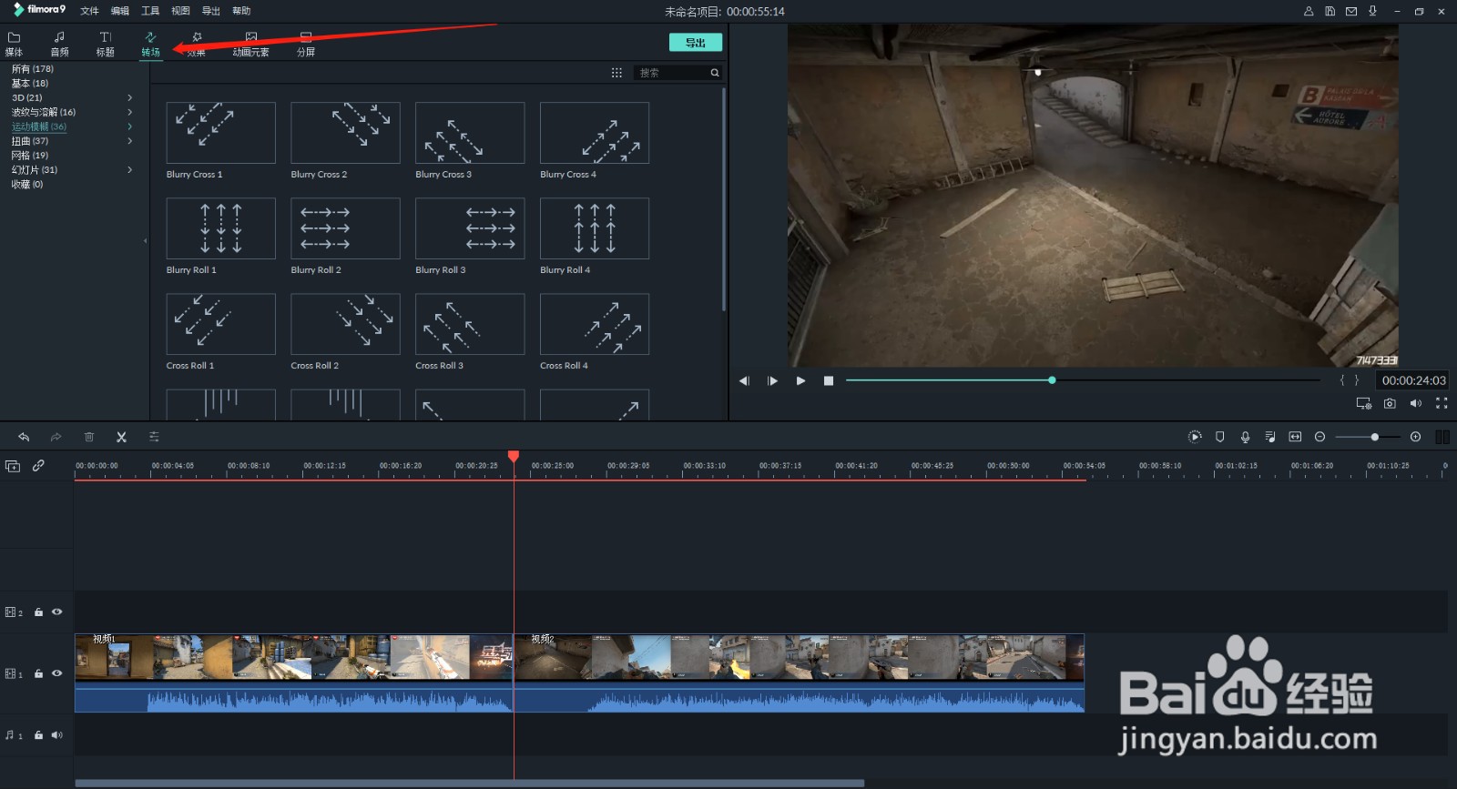
Task: Take a snapshot with the camera icon
Action: tap(1390, 403)
